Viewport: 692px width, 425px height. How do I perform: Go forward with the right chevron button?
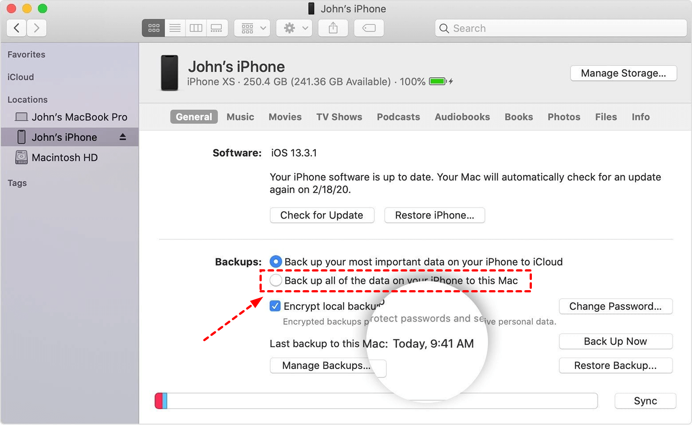[x=37, y=28]
